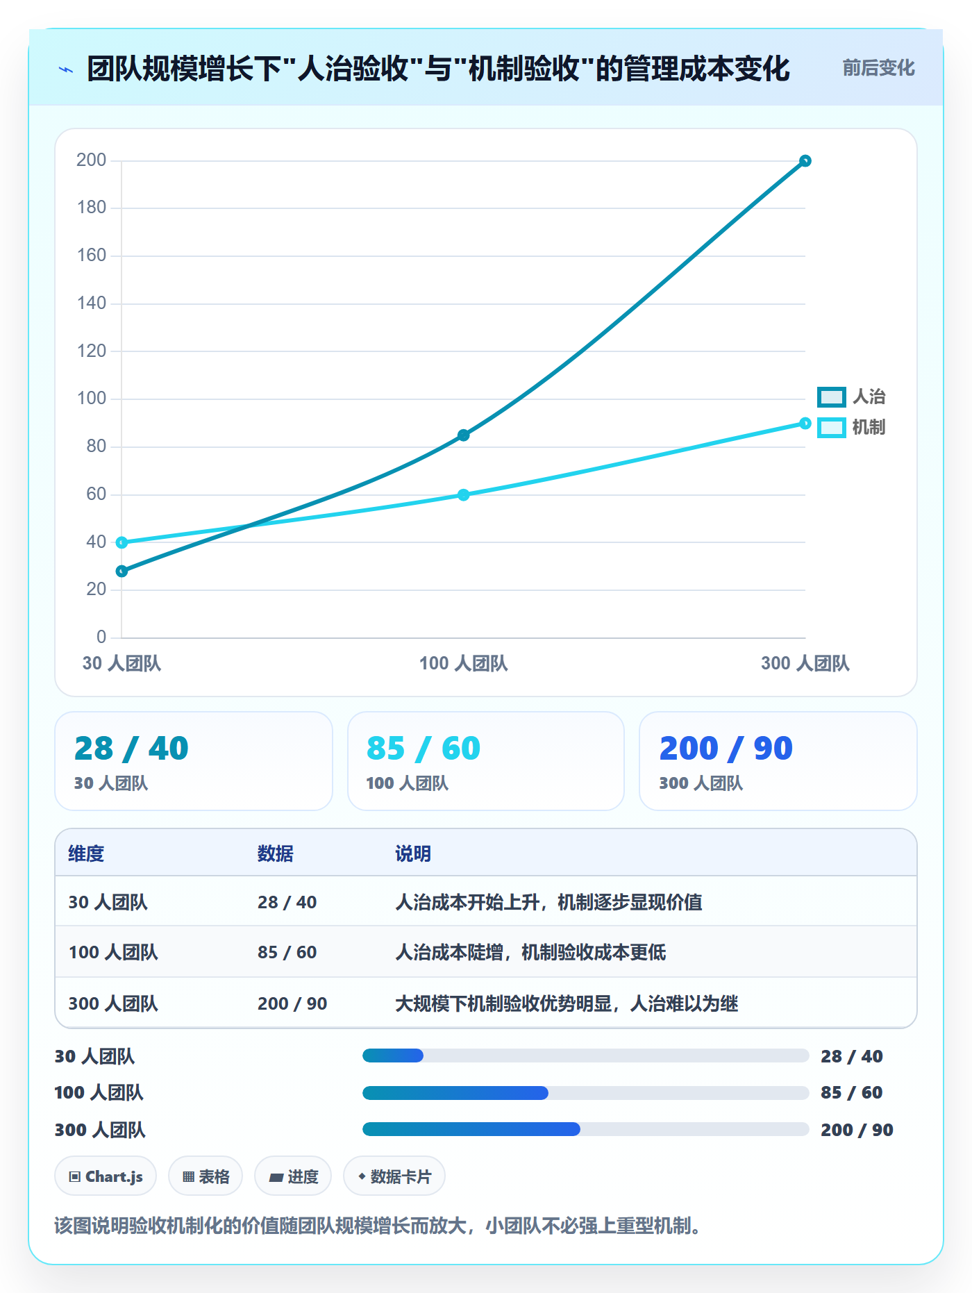Click the table cell reading 200 / 90

click(x=292, y=1003)
